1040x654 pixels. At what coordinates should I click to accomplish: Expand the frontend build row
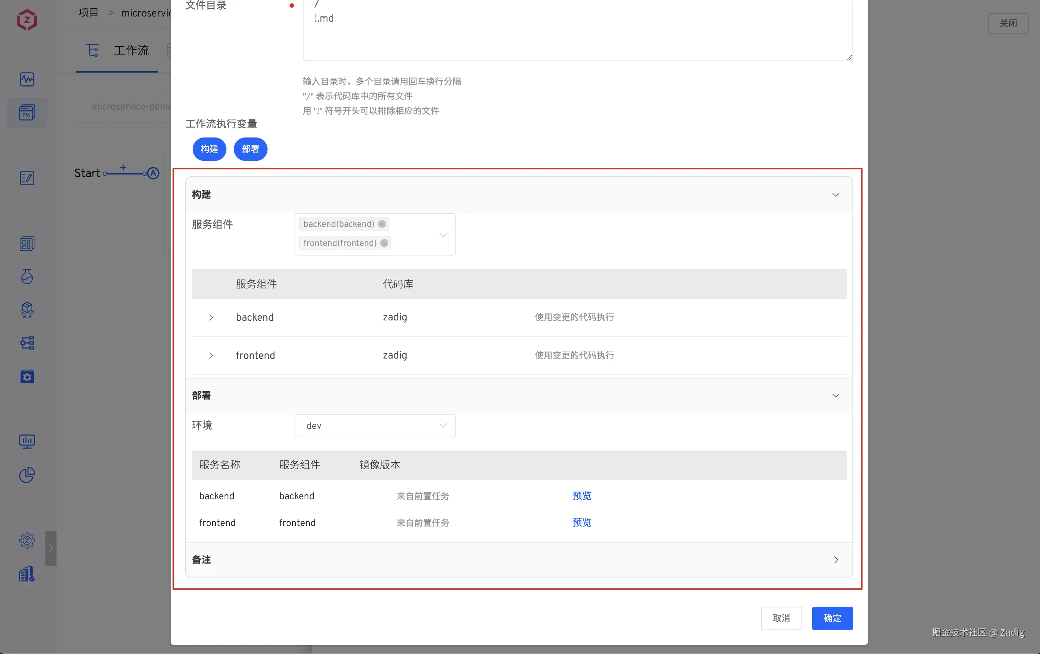click(x=211, y=356)
